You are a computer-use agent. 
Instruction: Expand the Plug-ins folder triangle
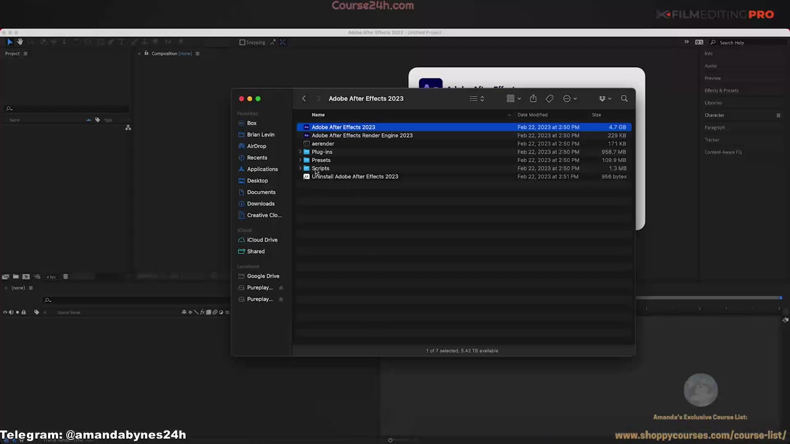point(301,152)
